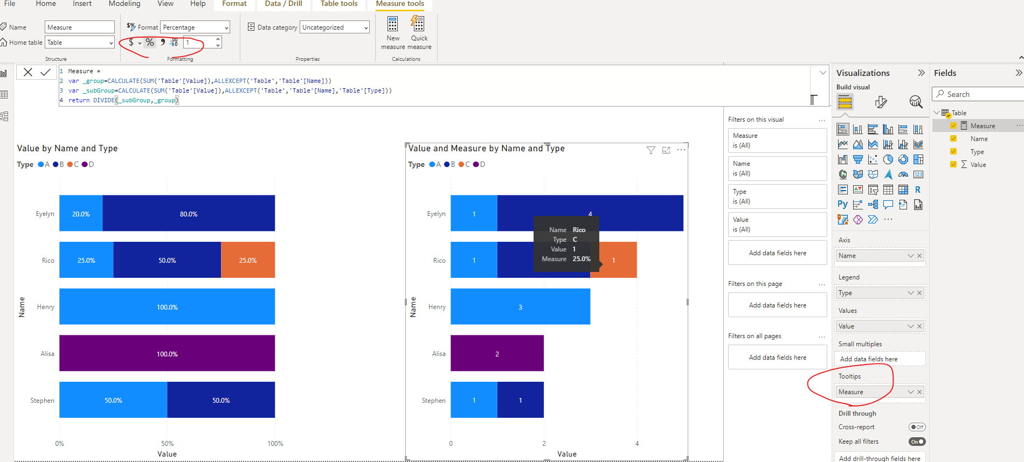Expand the formula bar with the chevron
The image size is (1024, 462).
click(x=823, y=73)
